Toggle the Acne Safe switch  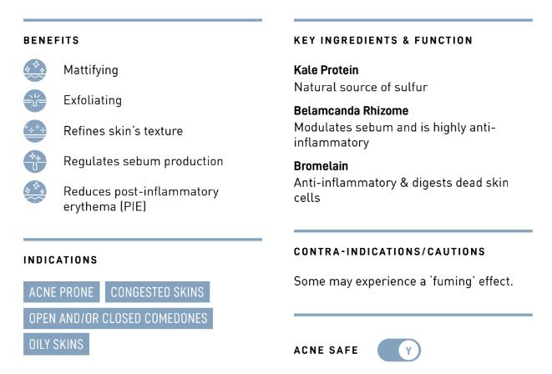point(398,350)
